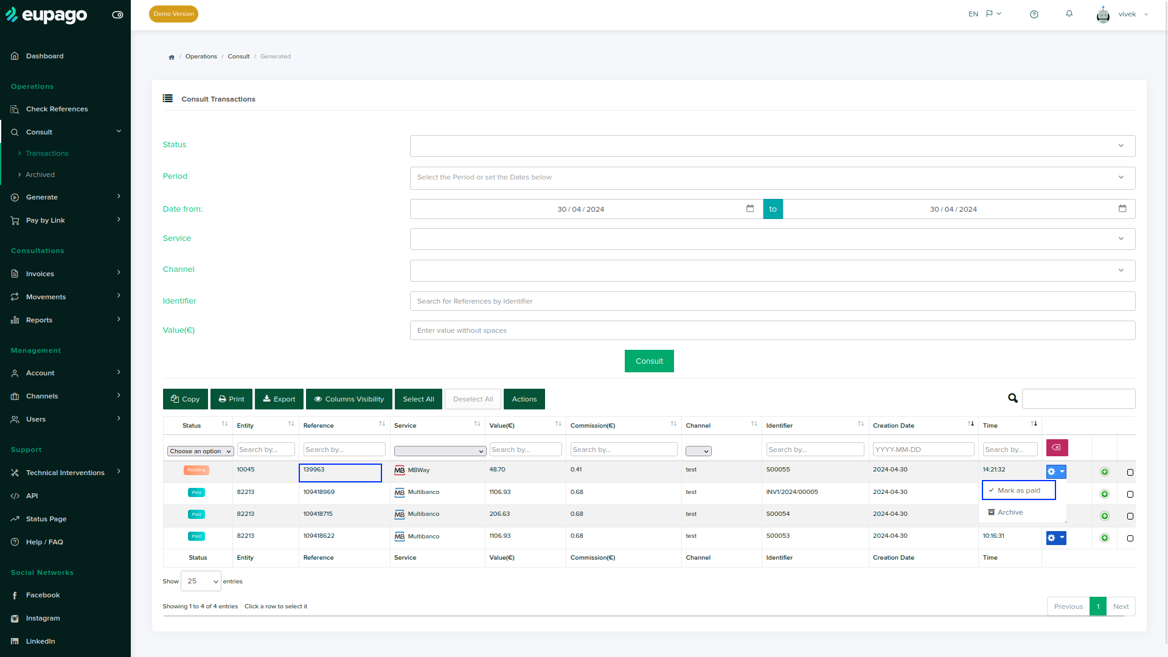The width and height of the screenshot is (1168, 657).
Task: Click the Technical Interventions tools icon
Action: tap(15, 473)
